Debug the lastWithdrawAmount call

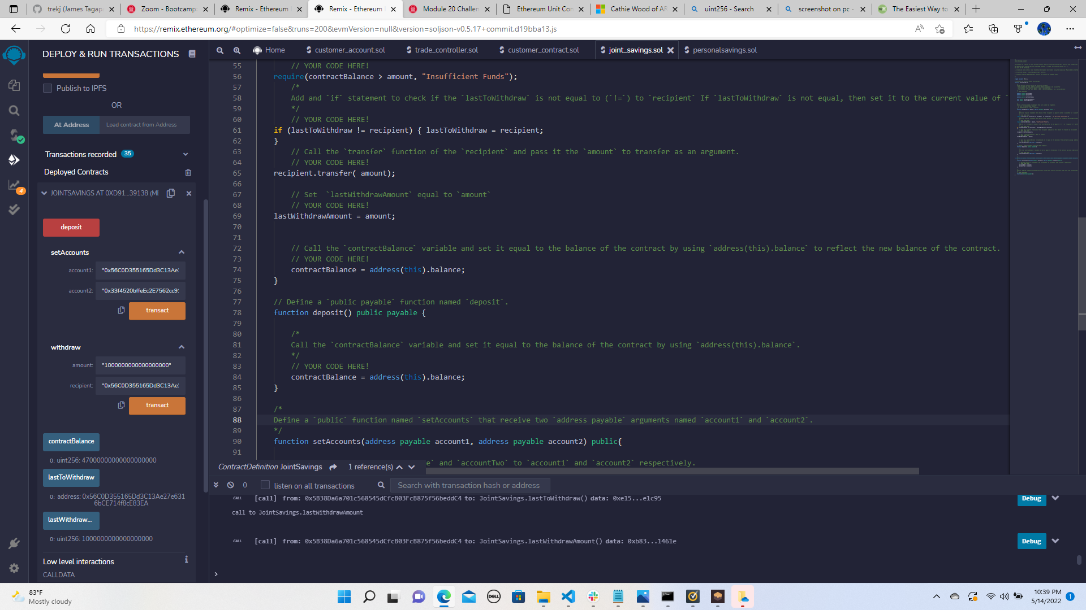(x=1031, y=541)
